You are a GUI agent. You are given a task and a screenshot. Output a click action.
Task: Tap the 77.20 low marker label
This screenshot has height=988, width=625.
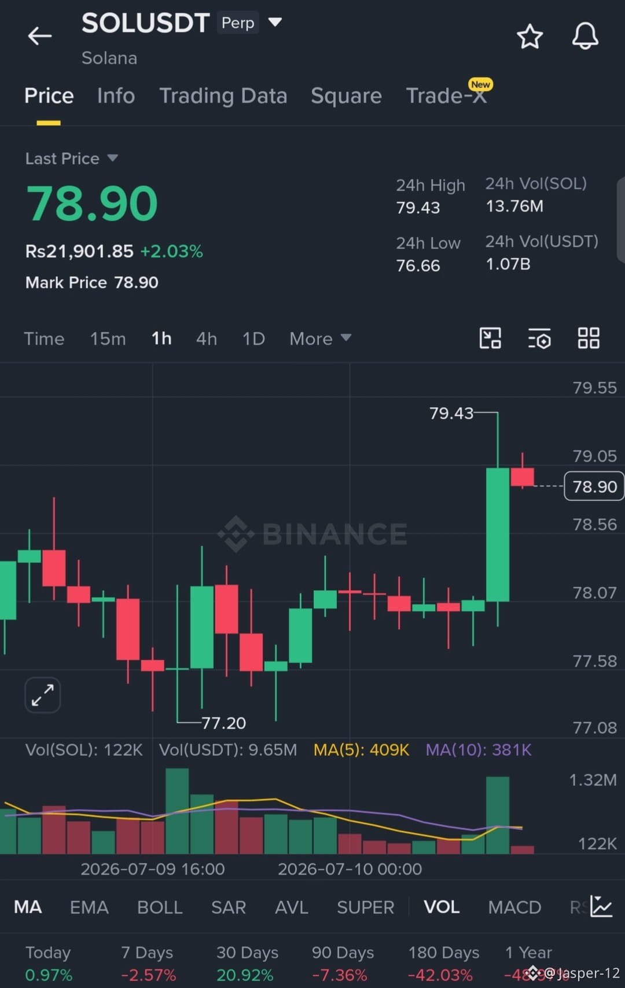pyautogui.click(x=224, y=723)
